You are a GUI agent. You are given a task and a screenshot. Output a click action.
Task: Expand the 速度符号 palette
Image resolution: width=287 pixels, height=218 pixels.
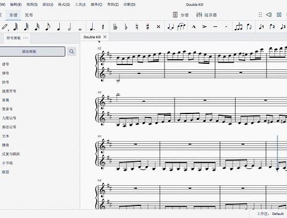(x=9, y=91)
